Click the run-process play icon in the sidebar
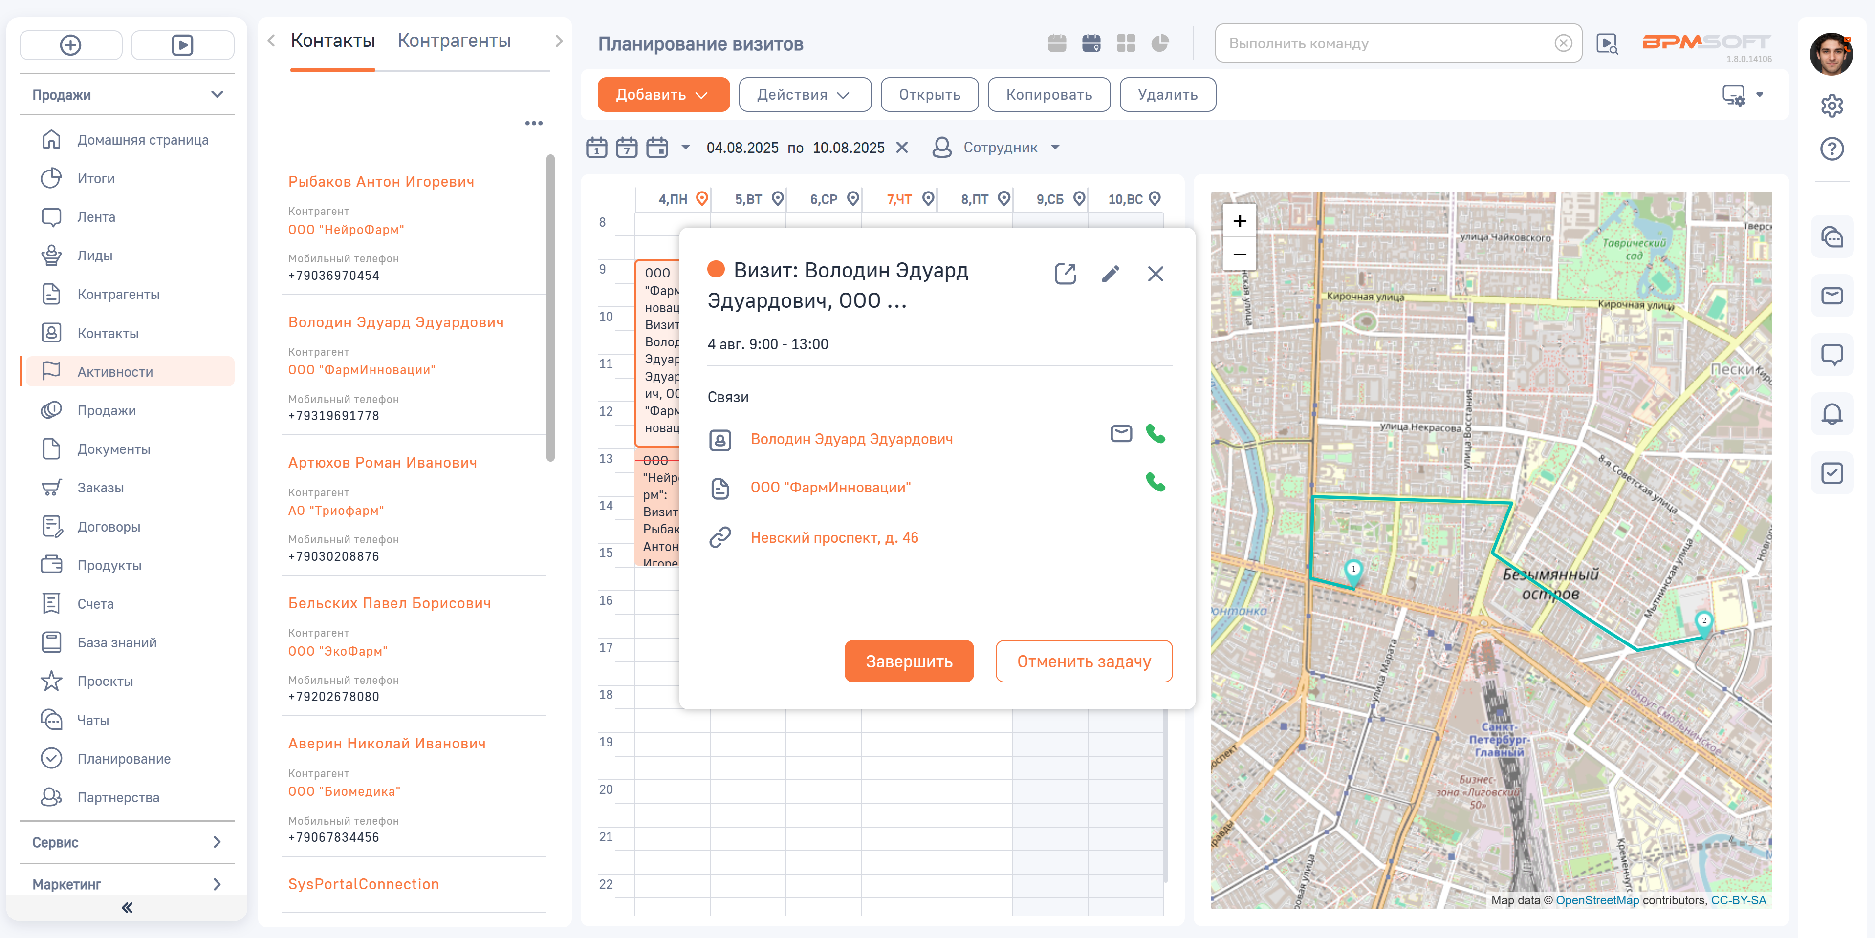The image size is (1875, 938). coord(182,45)
